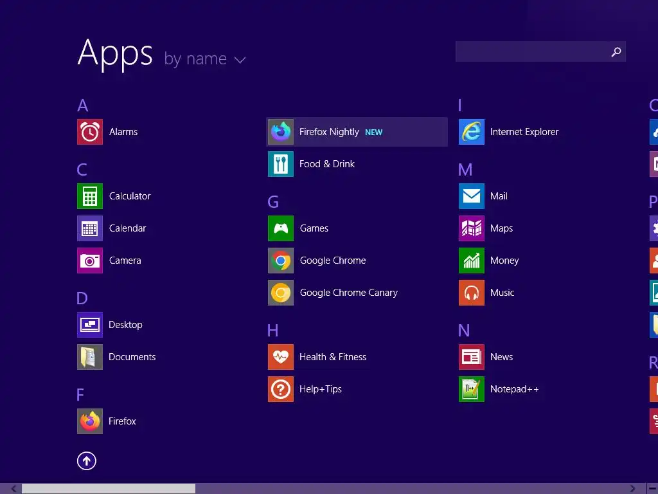Open the Documents folder icon
This screenshot has width=658, height=494.
pyautogui.click(x=90, y=357)
